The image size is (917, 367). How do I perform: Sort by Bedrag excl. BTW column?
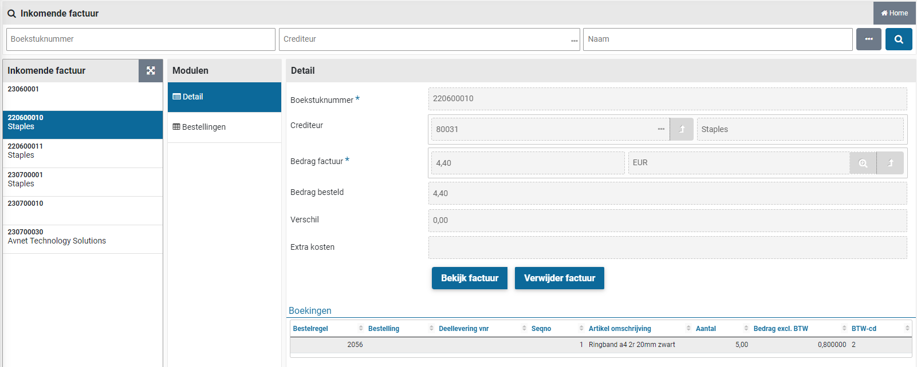[780, 329]
